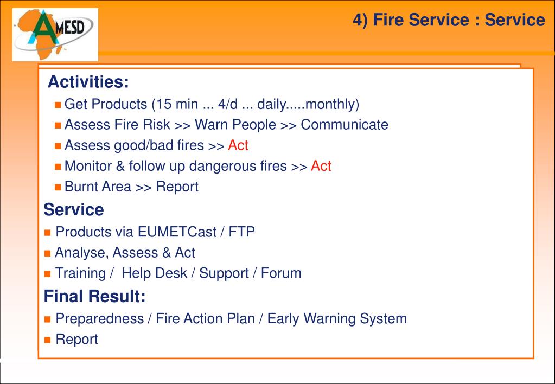Click red Act after good/bad fires
The height and width of the screenshot is (384, 555).
tap(238, 145)
